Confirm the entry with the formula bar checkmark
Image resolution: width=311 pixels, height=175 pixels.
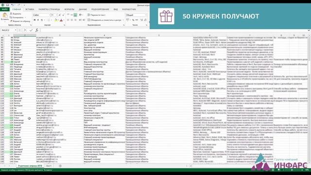coord(31,30)
